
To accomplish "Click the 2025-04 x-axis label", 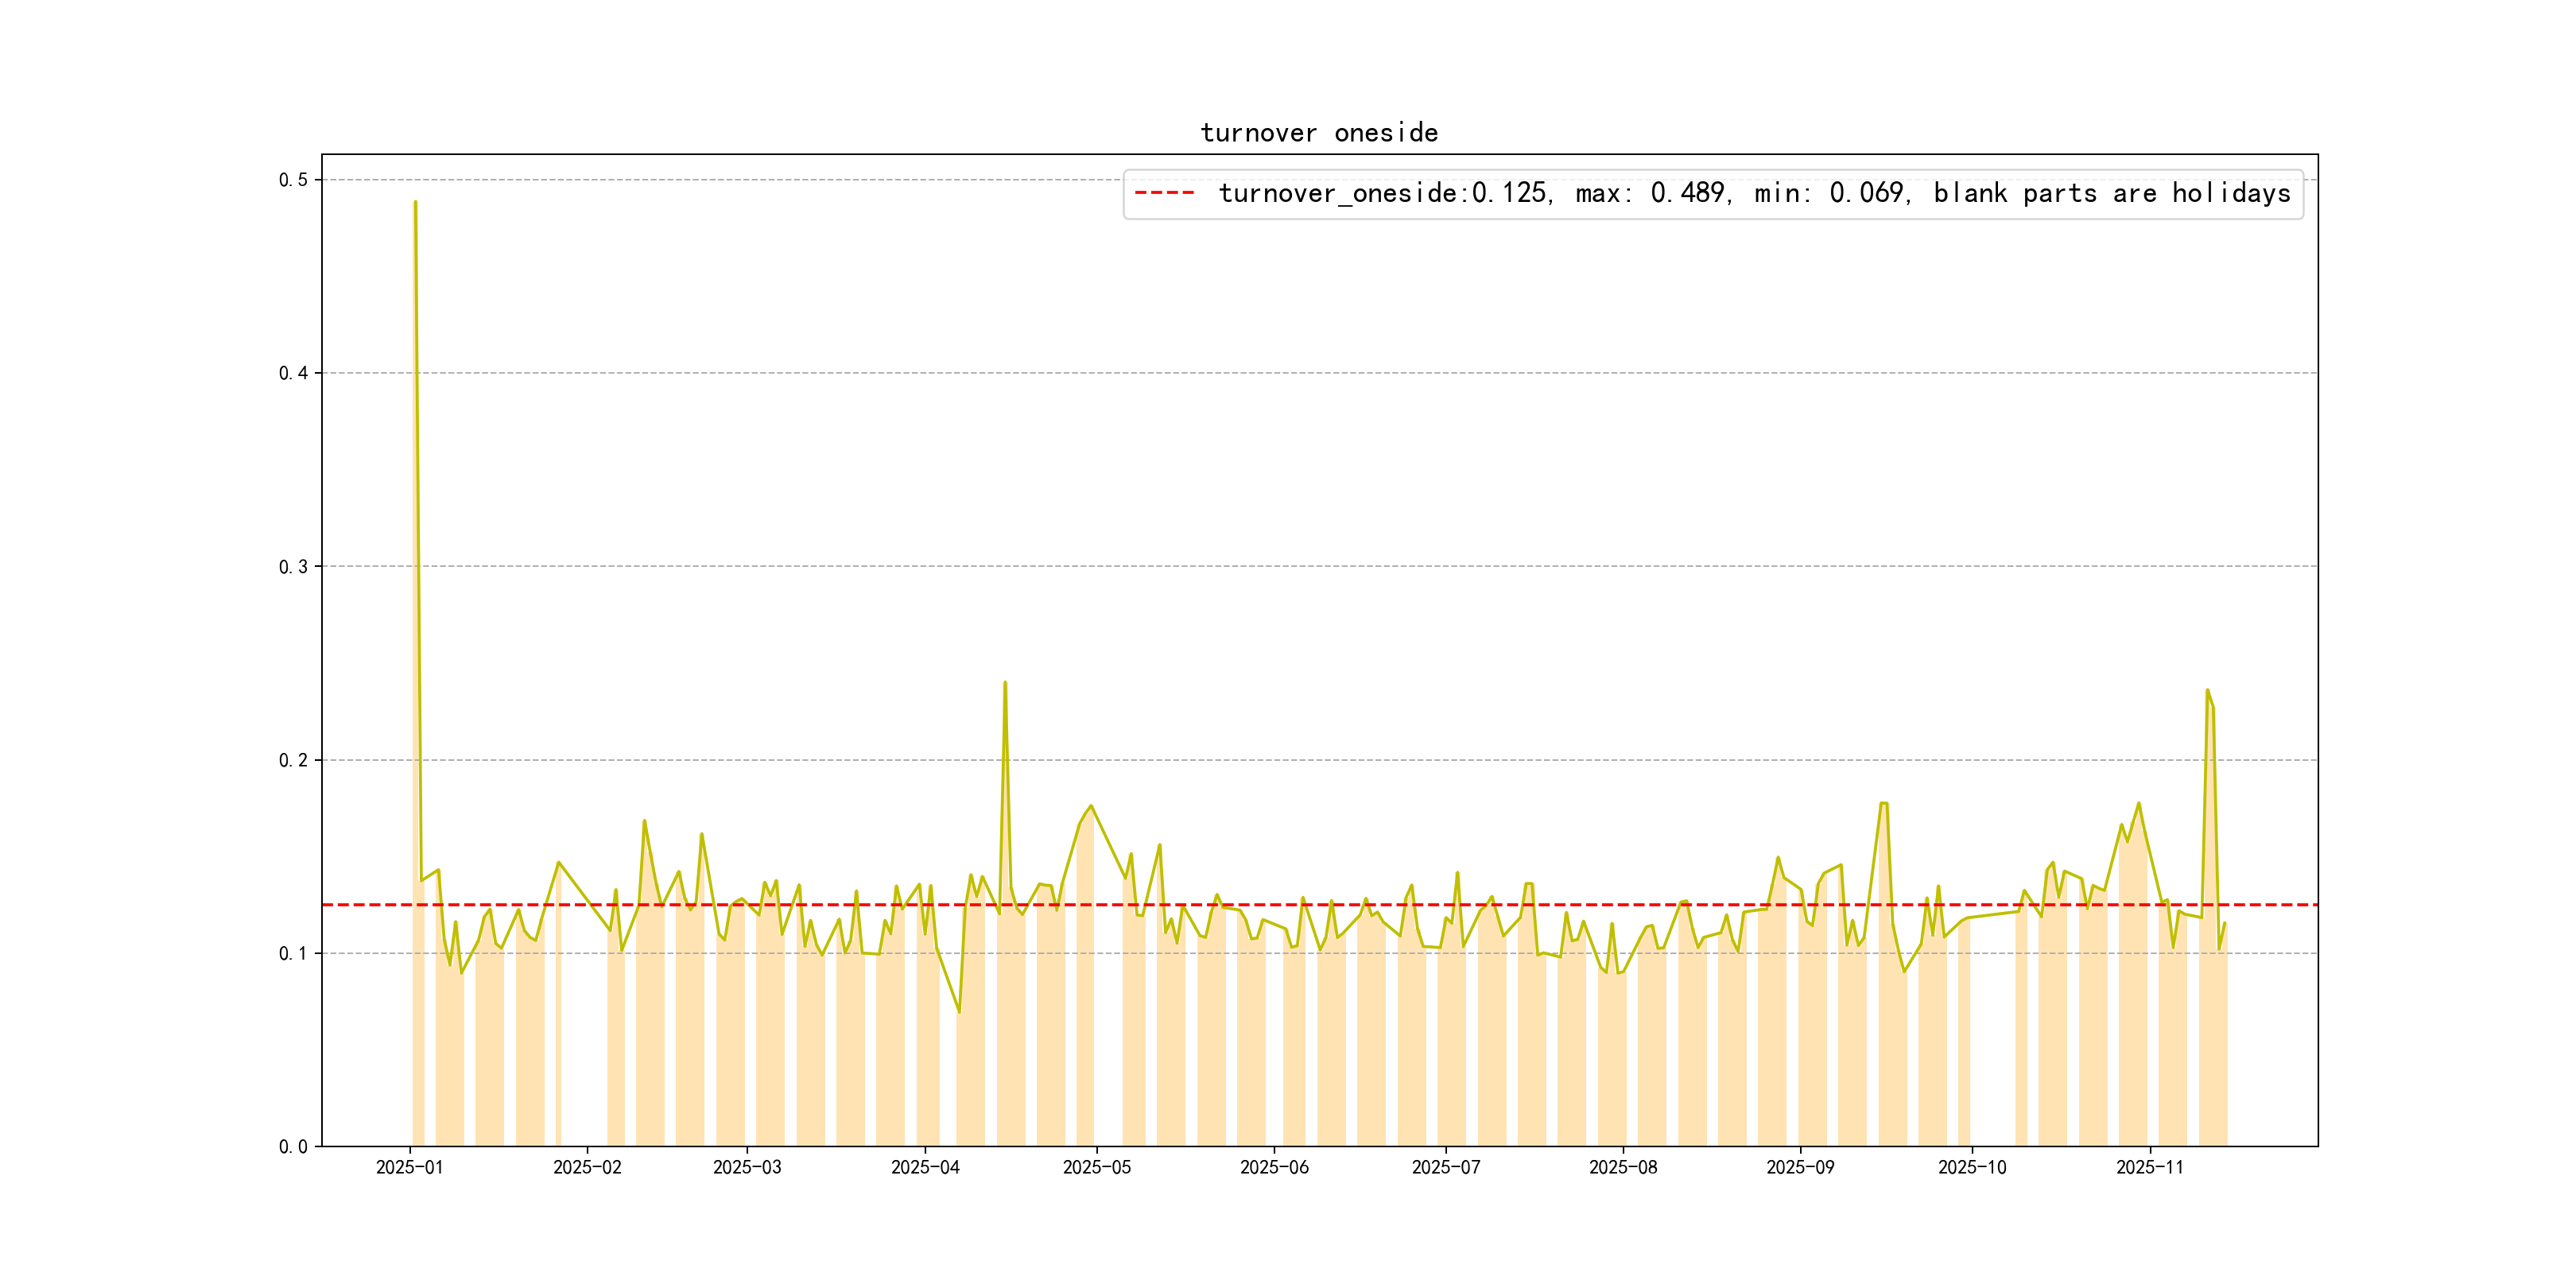I will point(925,1167).
